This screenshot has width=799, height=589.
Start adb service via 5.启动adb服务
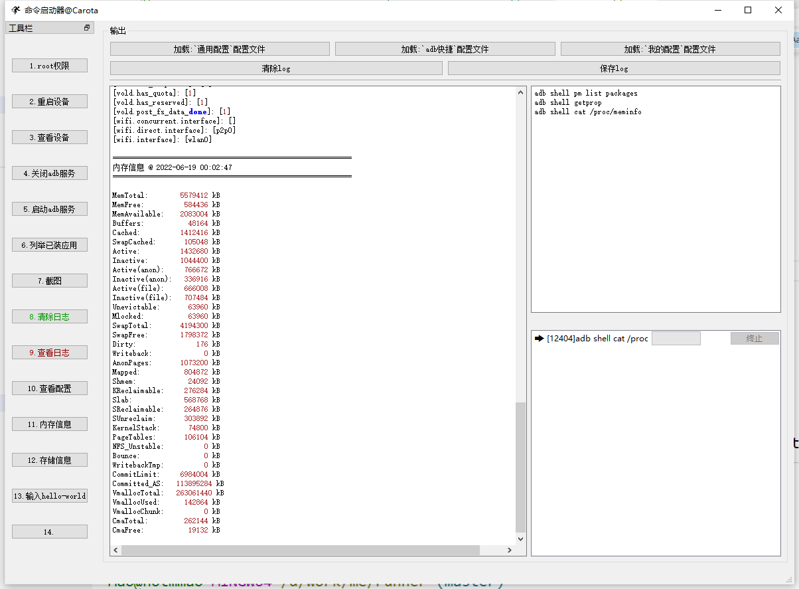tap(49, 209)
